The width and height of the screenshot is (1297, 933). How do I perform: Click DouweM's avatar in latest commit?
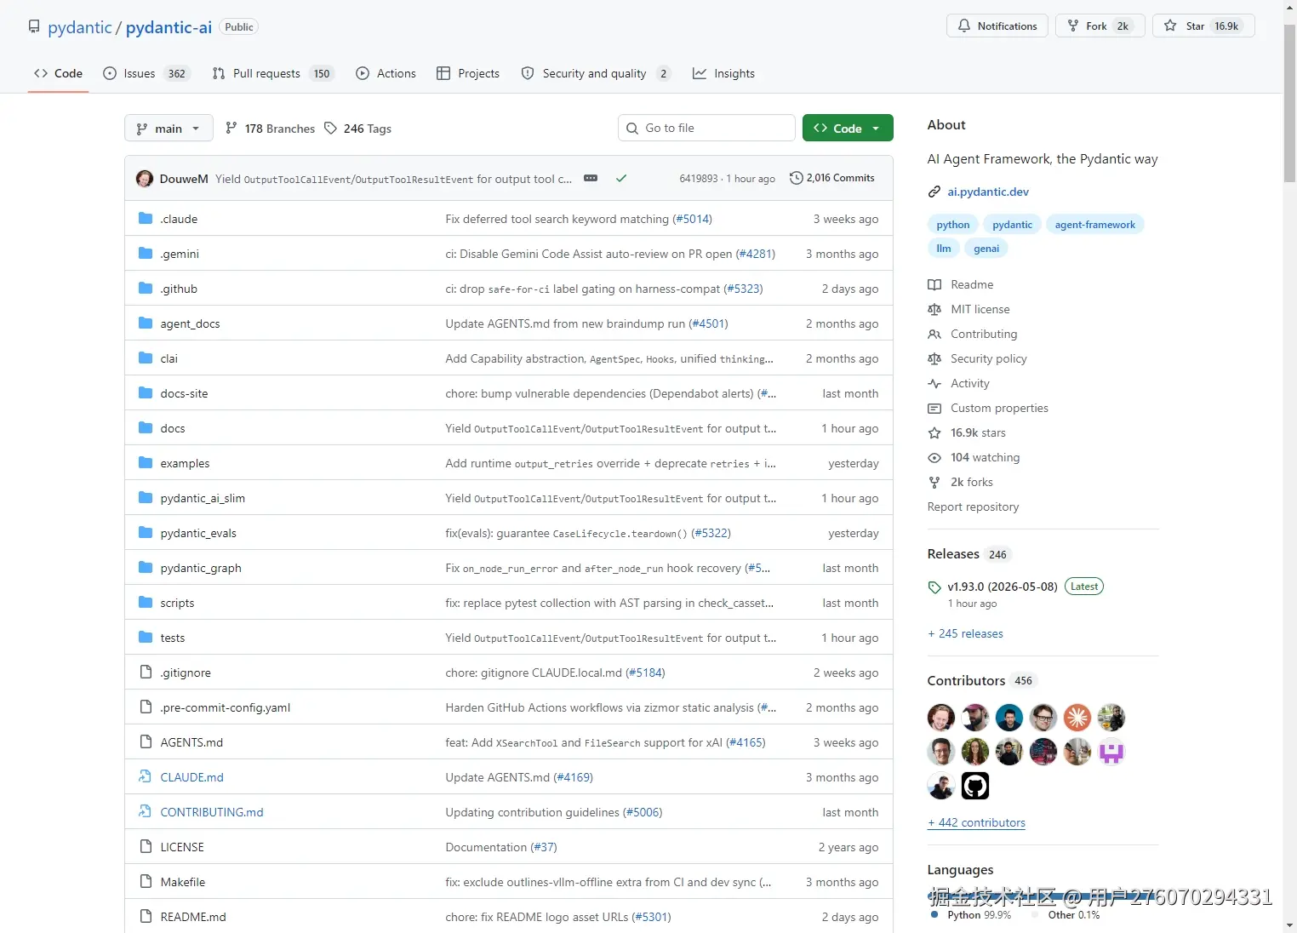click(x=145, y=179)
